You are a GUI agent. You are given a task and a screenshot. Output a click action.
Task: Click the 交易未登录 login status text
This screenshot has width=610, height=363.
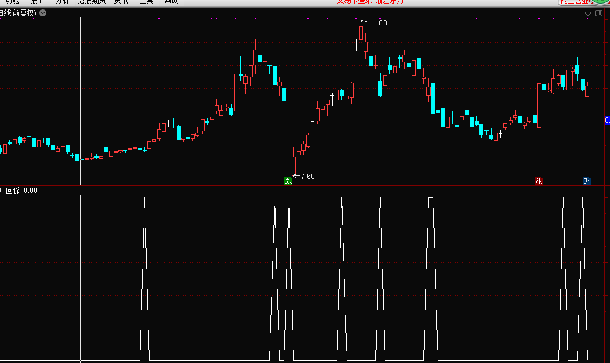(353, 2)
